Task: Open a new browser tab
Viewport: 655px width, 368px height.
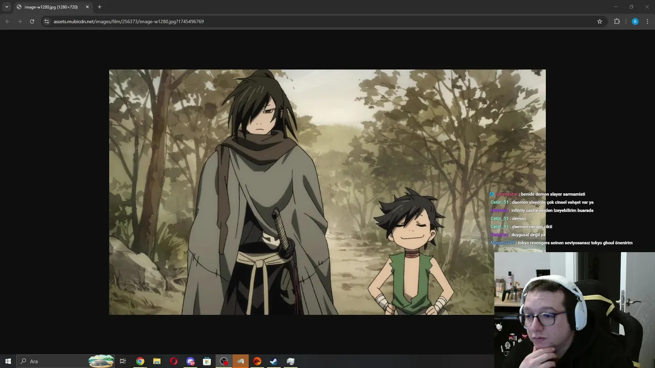Action: tap(99, 7)
